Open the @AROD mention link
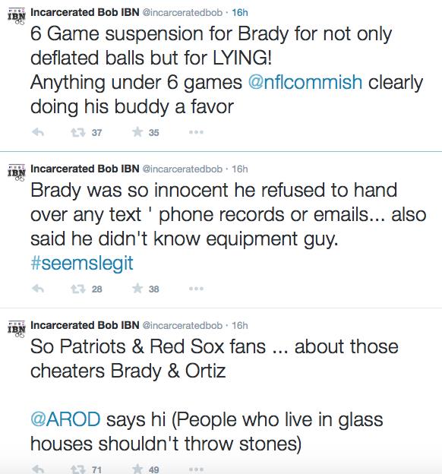This screenshot has width=442, height=474. click(x=65, y=419)
